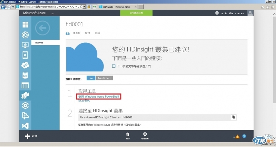Select the Hive job type
Viewport: 276px width, 147px height.
click(x=91, y=78)
